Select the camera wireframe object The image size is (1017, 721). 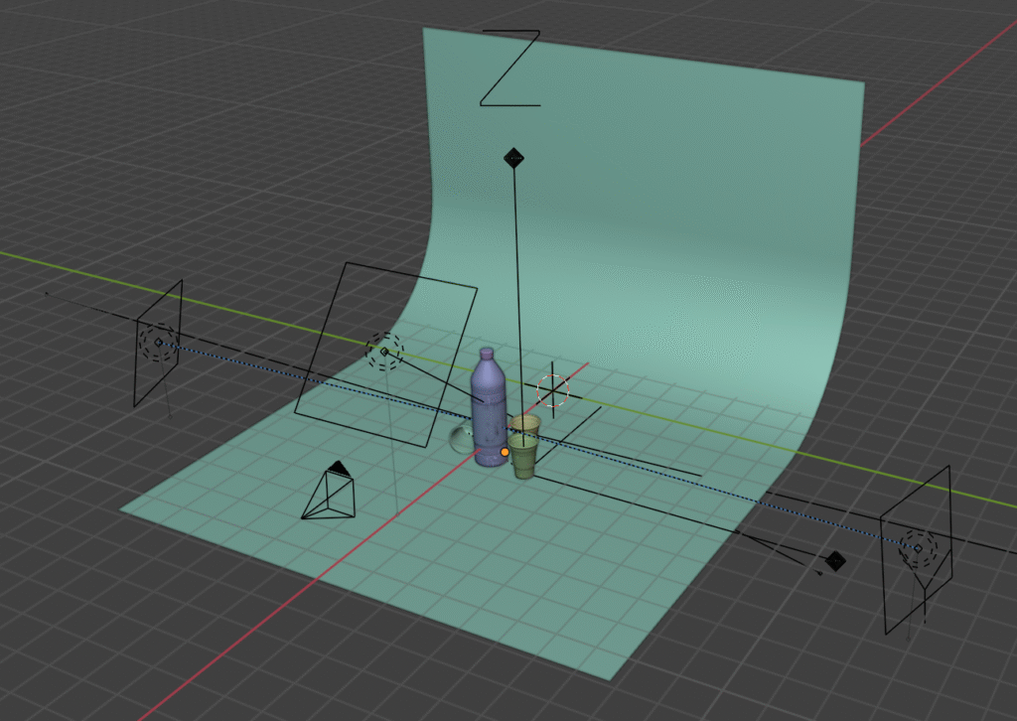pyautogui.click(x=328, y=497)
